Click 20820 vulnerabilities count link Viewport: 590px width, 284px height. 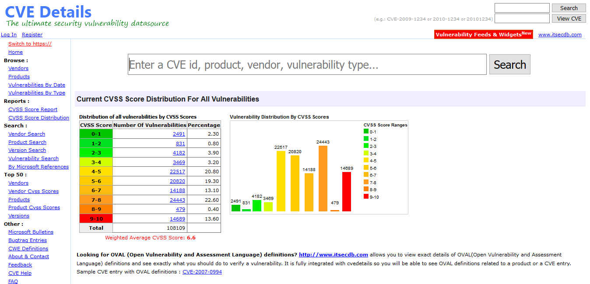pyautogui.click(x=177, y=181)
